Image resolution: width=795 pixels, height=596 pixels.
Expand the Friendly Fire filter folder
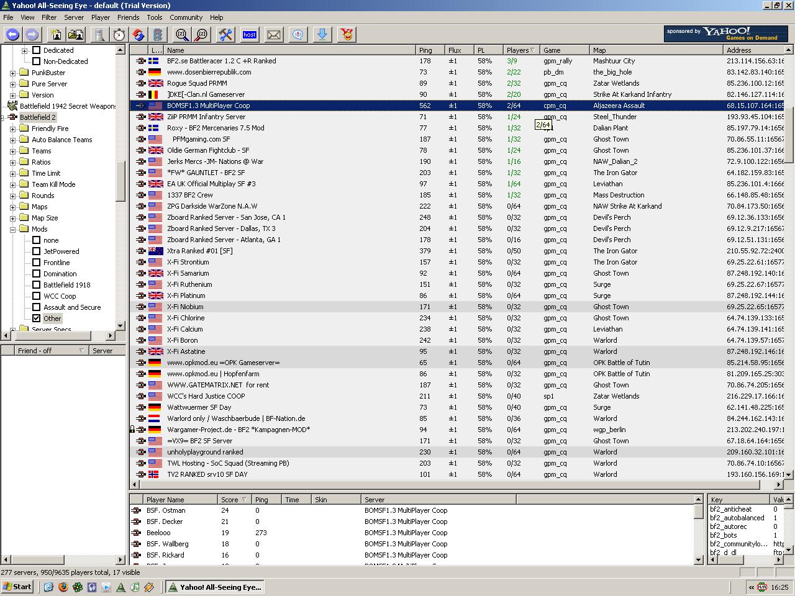pos(13,129)
